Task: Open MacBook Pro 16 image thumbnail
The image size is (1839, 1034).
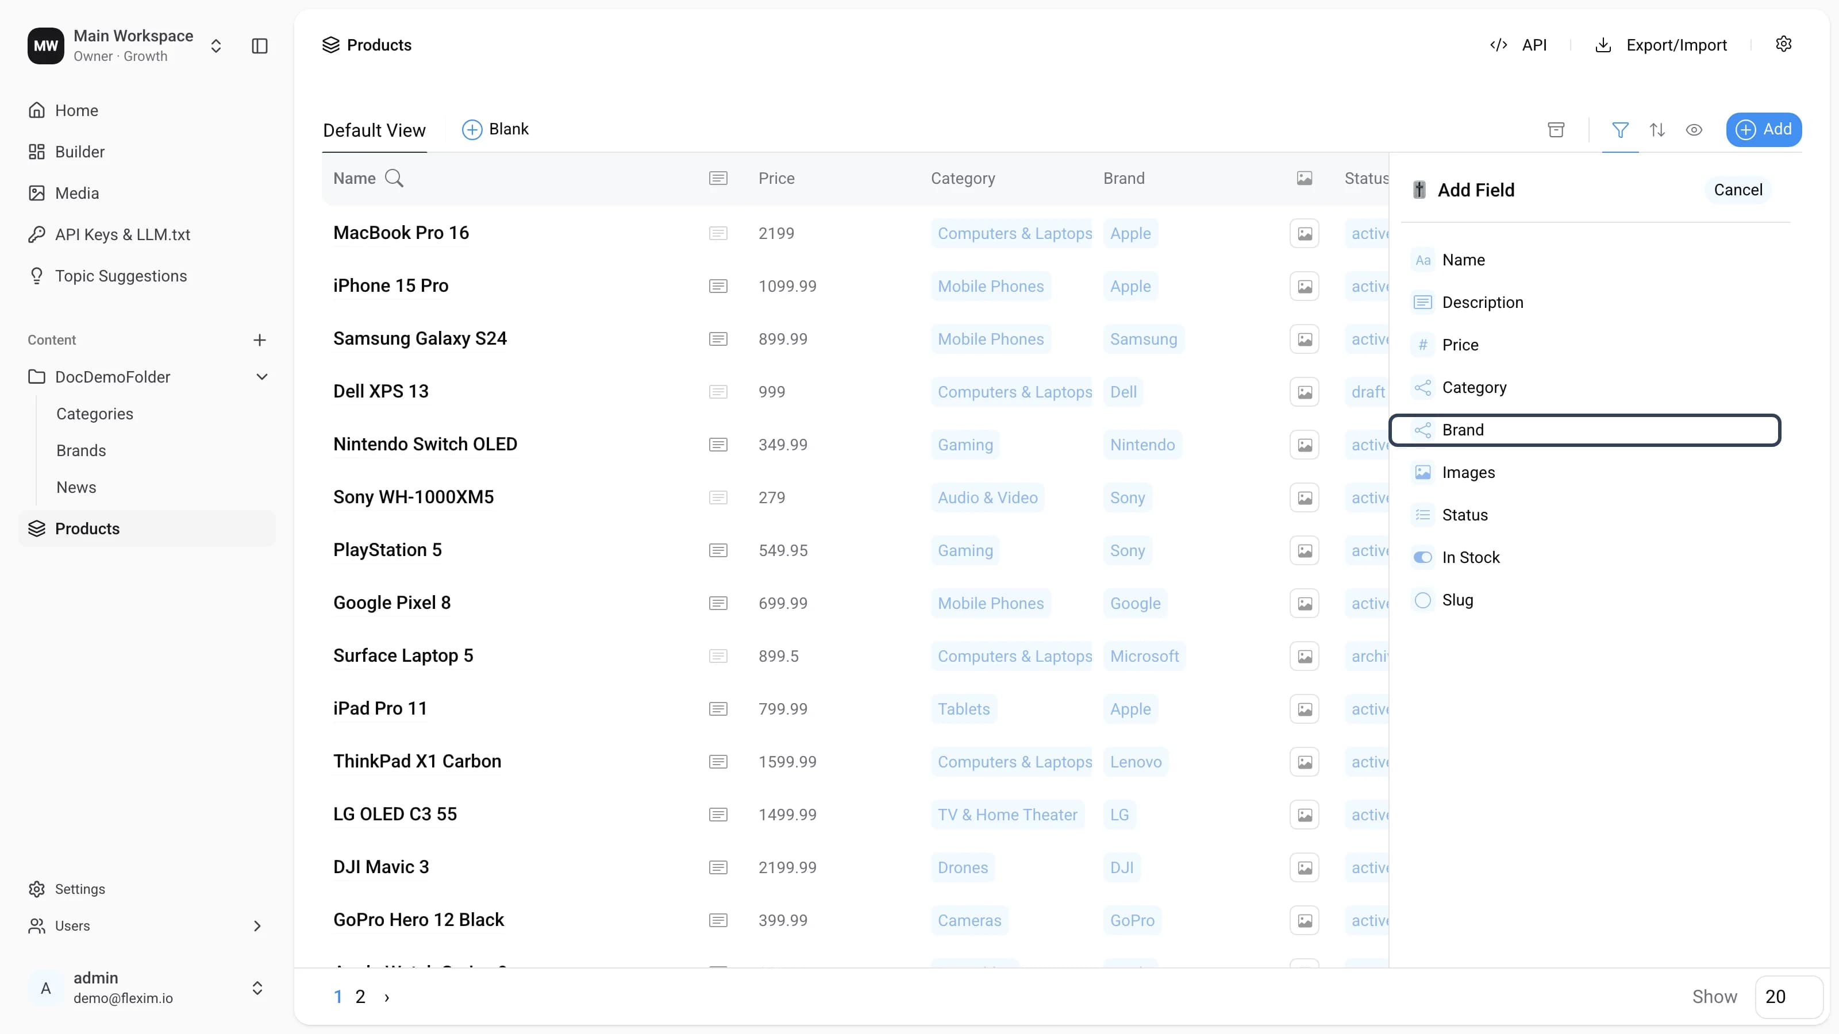Action: pyautogui.click(x=1305, y=233)
